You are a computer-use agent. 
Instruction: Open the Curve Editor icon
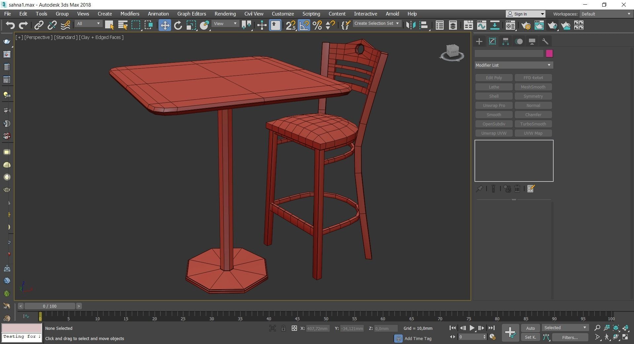point(481,25)
